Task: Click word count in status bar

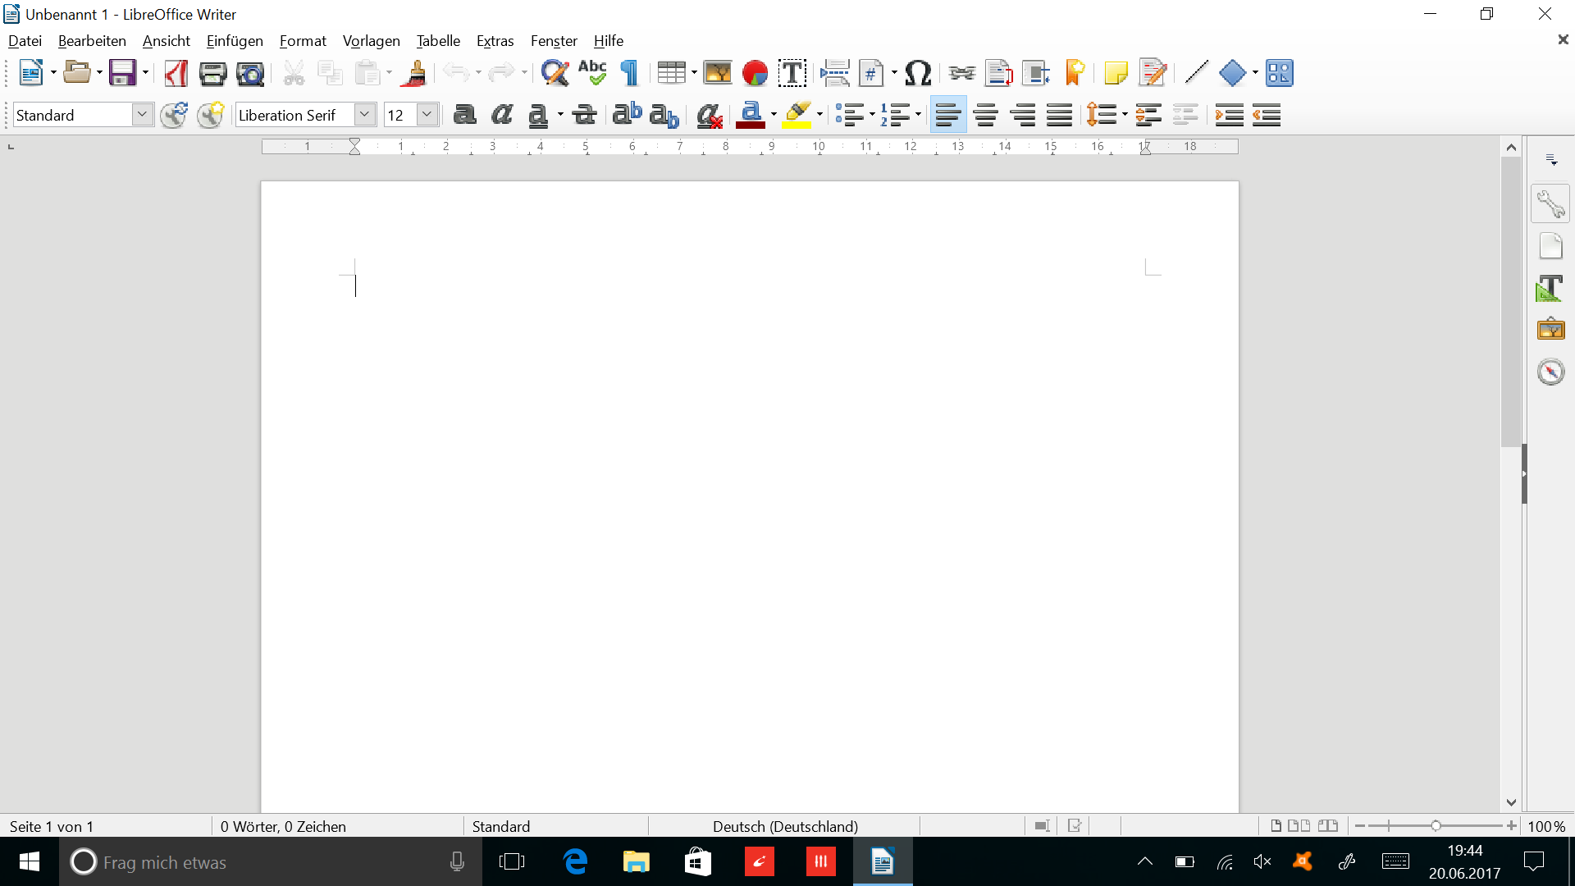Action: coord(283,826)
